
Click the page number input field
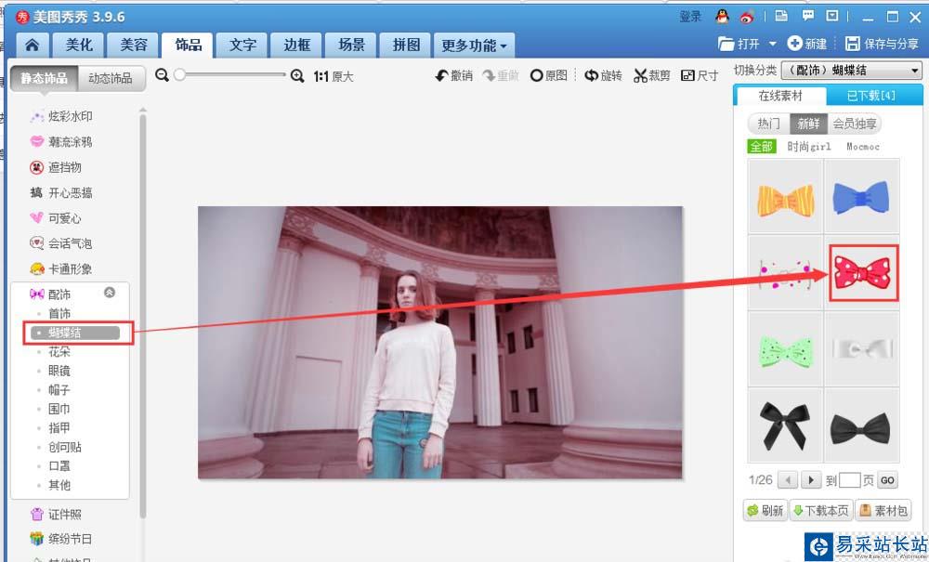(x=849, y=480)
